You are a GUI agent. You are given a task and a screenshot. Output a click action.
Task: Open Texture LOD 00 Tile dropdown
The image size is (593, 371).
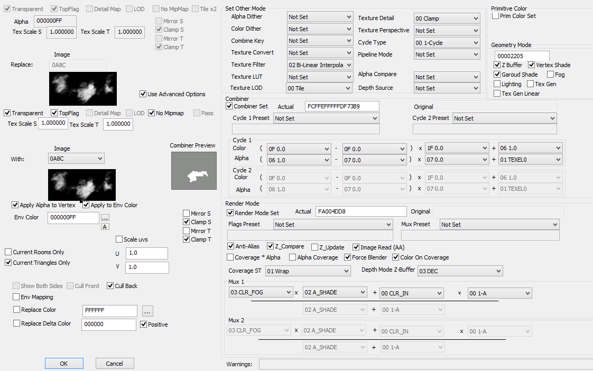pyautogui.click(x=319, y=88)
